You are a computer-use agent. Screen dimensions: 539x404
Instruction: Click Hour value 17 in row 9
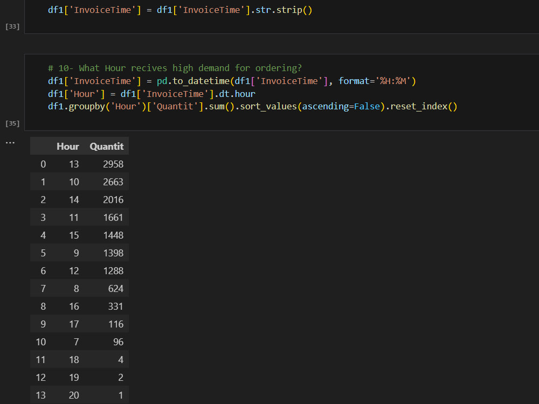74,324
